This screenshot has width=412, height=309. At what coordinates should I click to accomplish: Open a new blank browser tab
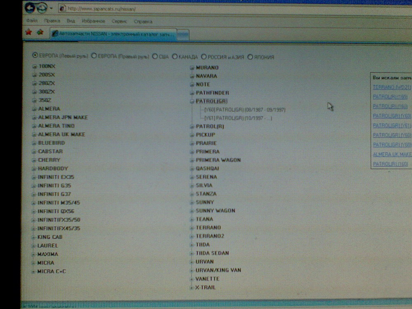pos(183,35)
